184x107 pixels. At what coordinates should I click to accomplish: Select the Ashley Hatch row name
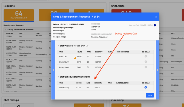(64, 67)
